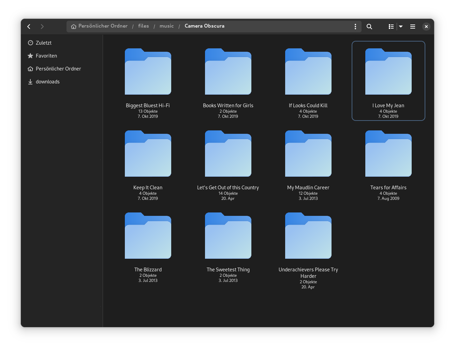Click the 'Tears for Affairs' name label
Viewport: 455px width, 350px height.
[388, 188]
